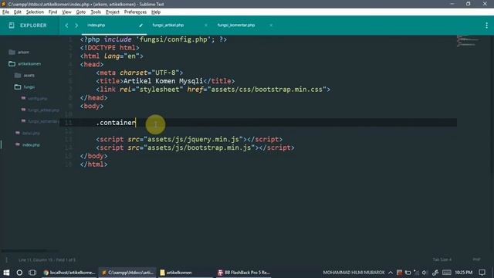Open the Windows Start menu
494x278 pixels.
[x=6, y=273]
